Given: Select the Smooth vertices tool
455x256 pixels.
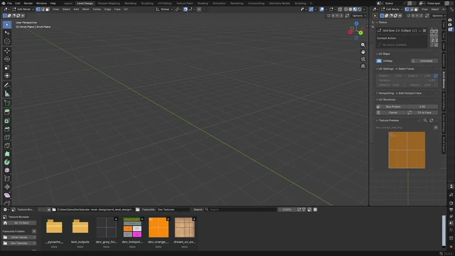Looking at the screenshot, I should pyautogui.click(x=7, y=170).
